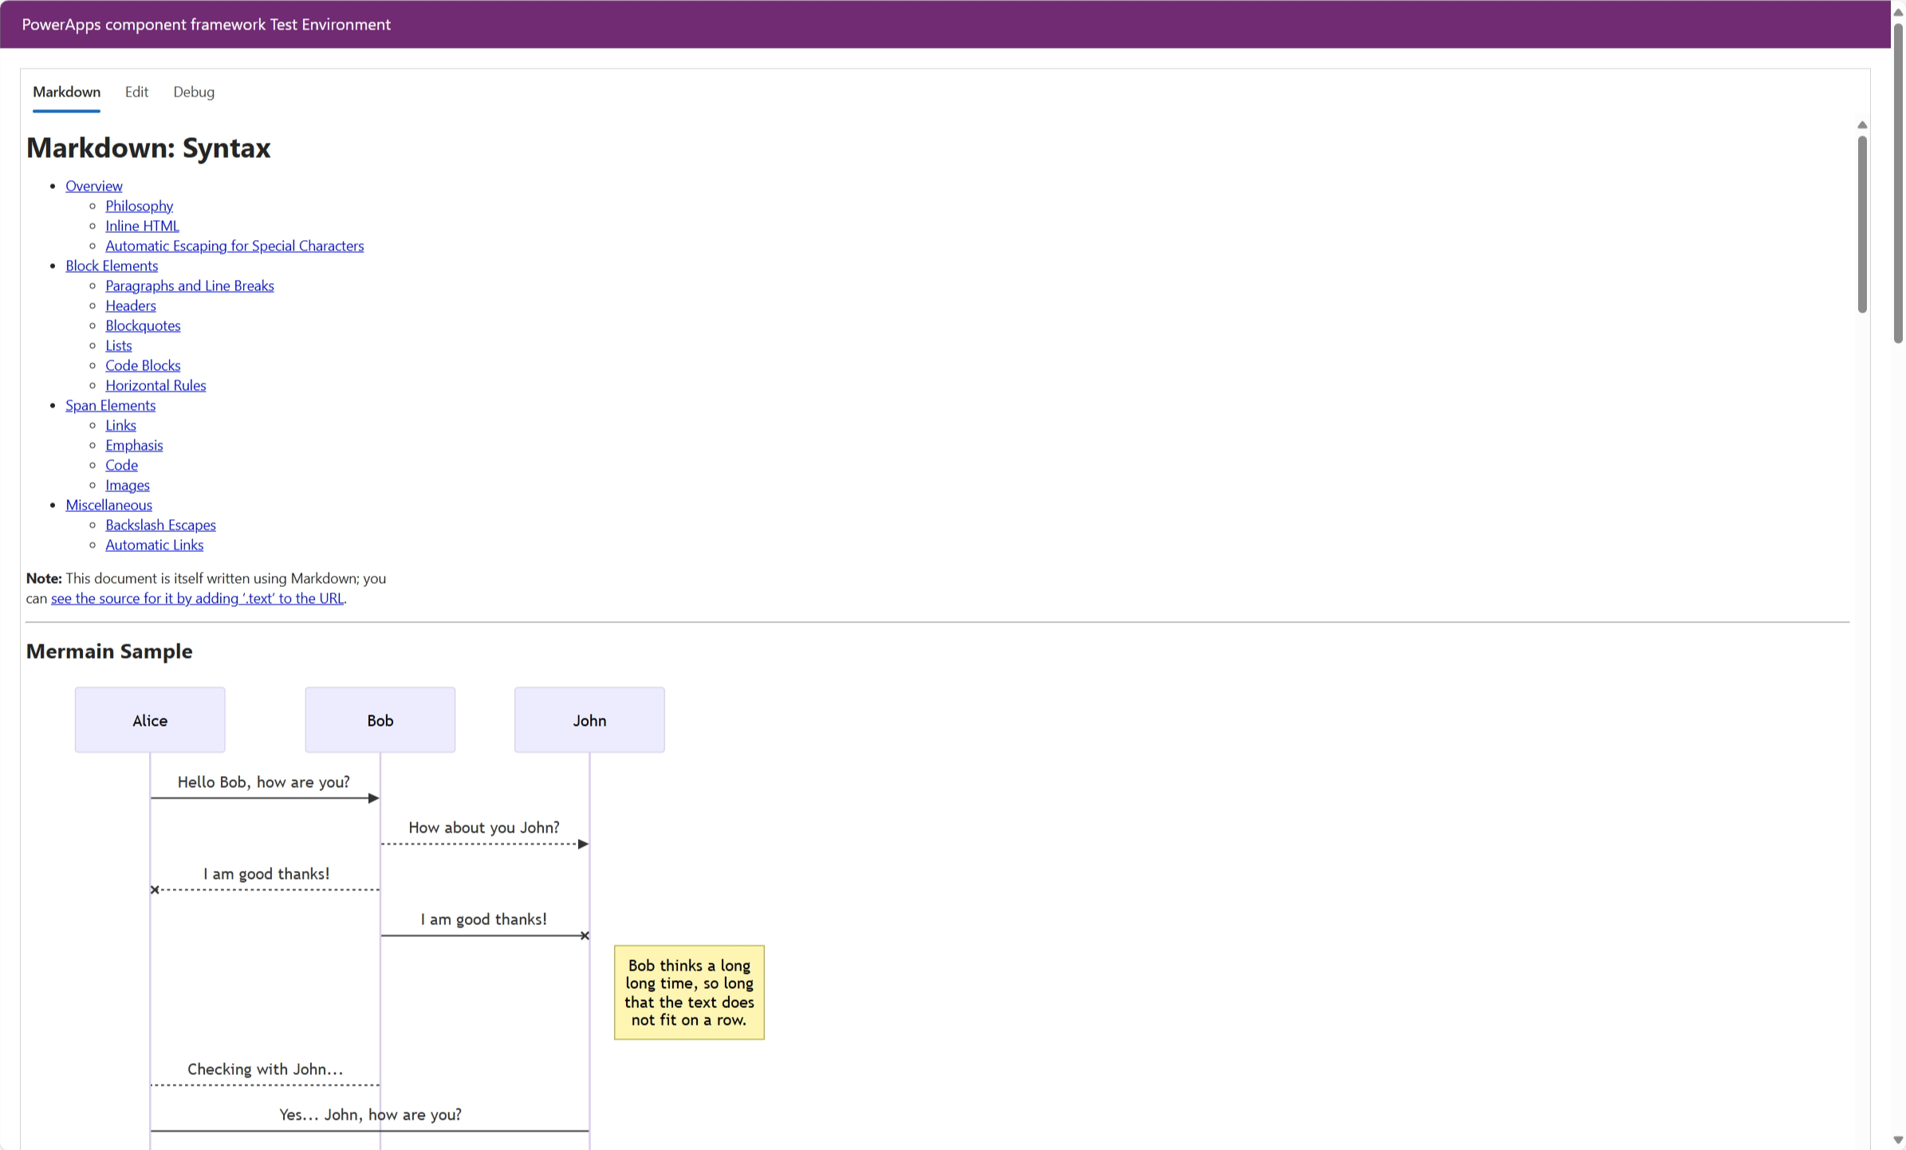
Task: Open the Paragraphs and Line Breaks link
Action: (x=189, y=286)
